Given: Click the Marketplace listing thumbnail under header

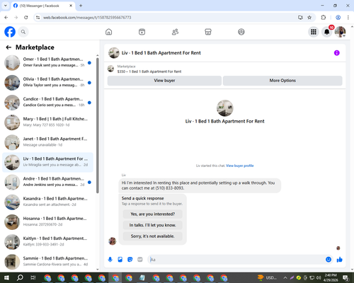Looking at the screenshot, I should click(110, 69).
